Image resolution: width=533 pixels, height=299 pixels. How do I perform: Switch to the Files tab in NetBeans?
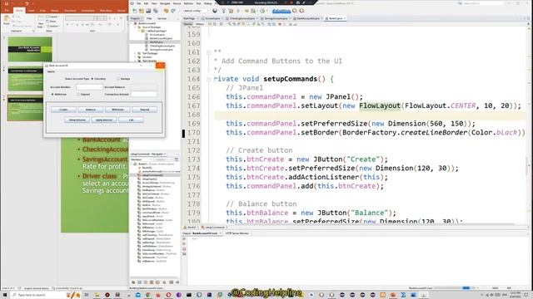tap(149, 18)
